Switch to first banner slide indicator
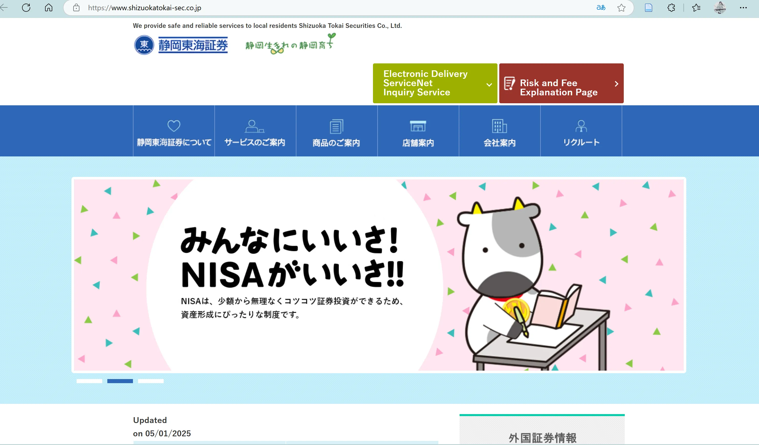Viewport: 759px width, 445px height. tap(89, 381)
